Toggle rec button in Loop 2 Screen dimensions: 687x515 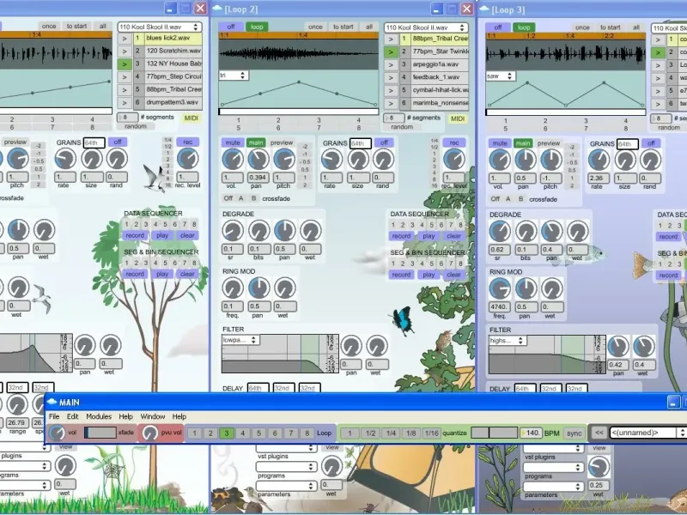tap(454, 142)
